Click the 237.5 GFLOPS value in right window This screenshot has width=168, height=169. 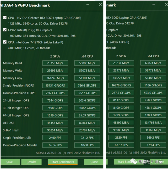pos(121,93)
